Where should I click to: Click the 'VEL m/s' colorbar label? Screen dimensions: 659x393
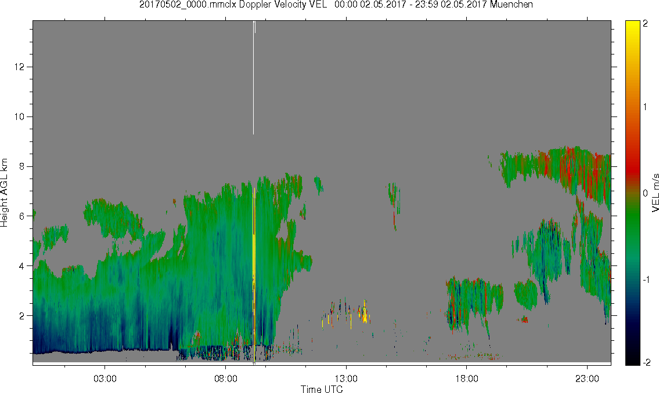(x=654, y=193)
